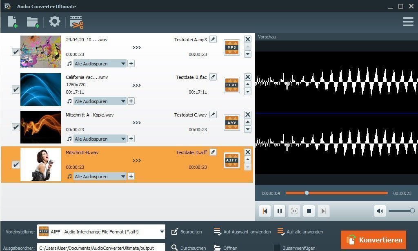Rename Testdatei A.mp3 with pencil icon
The height and width of the screenshot is (251, 418).
click(213, 40)
